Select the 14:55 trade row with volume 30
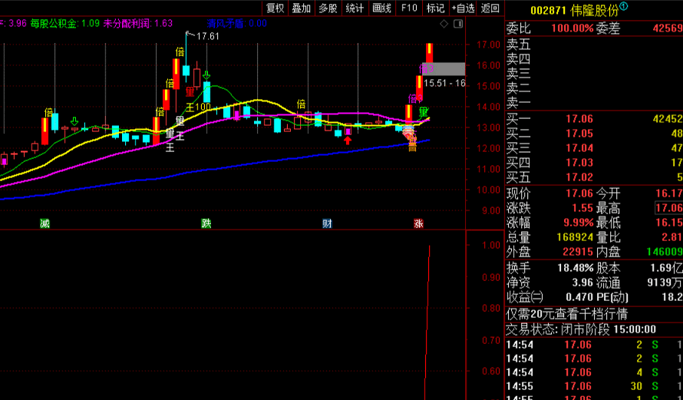 (x=594, y=386)
